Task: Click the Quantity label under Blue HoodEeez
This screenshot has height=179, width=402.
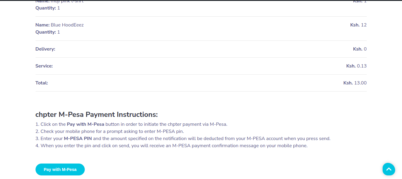Action: 46,32
